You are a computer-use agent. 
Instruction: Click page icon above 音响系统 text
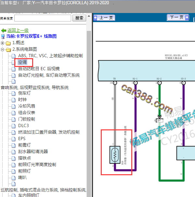(x=13, y=82)
